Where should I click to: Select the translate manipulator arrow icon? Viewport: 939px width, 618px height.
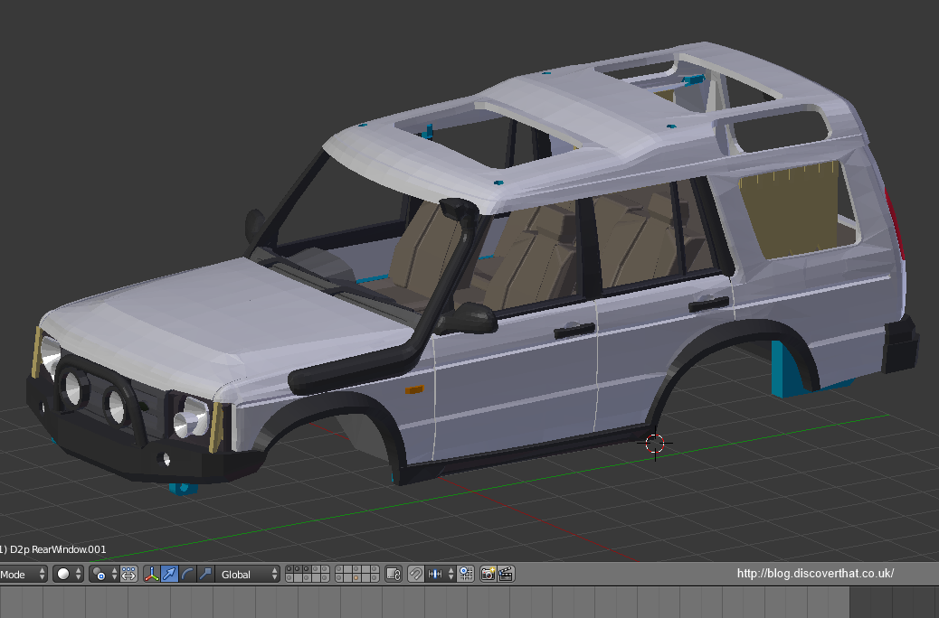coord(168,574)
